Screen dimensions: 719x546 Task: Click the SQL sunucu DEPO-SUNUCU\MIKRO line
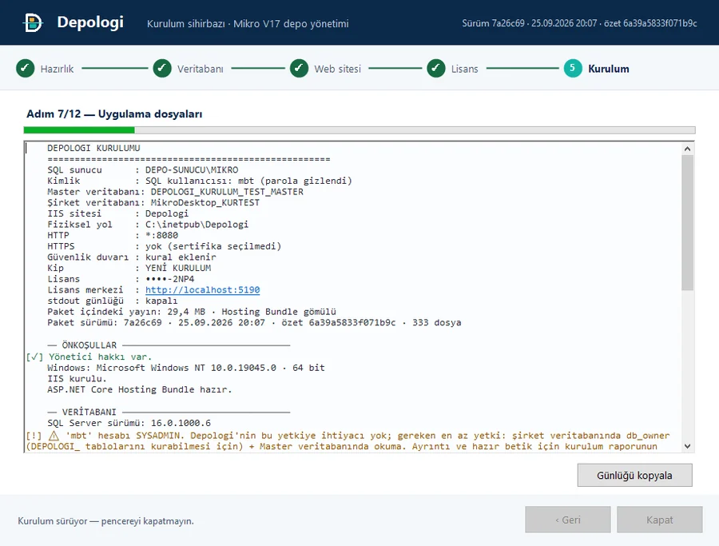(x=143, y=169)
